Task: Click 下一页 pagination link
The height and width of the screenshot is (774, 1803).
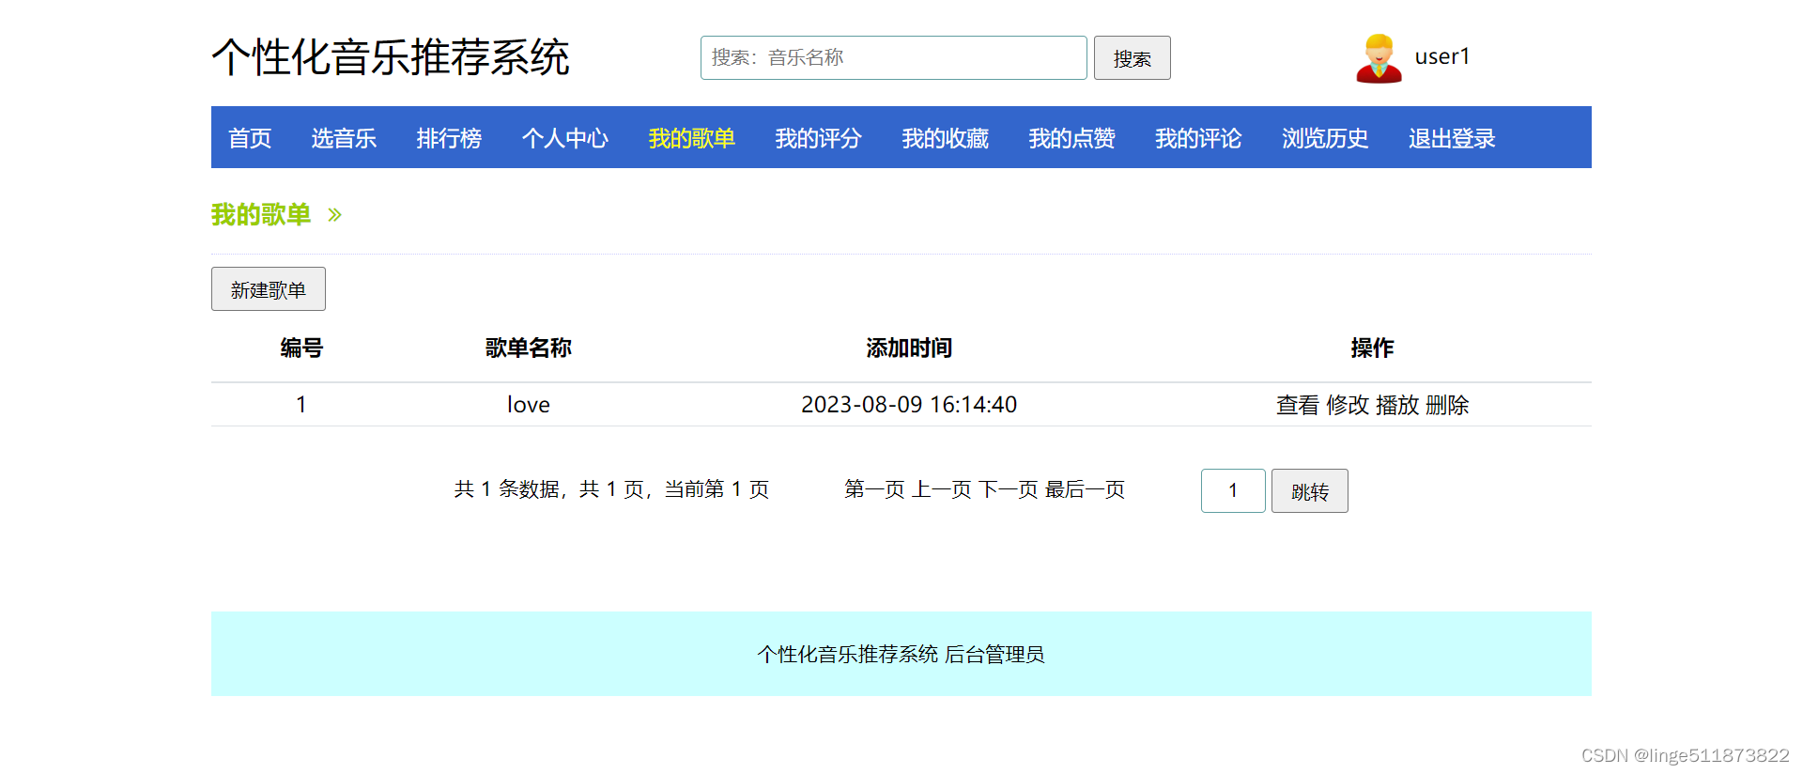Action: point(1009,489)
